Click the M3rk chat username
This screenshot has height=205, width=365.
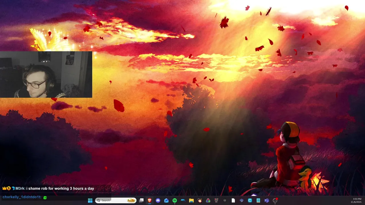[20, 188]
